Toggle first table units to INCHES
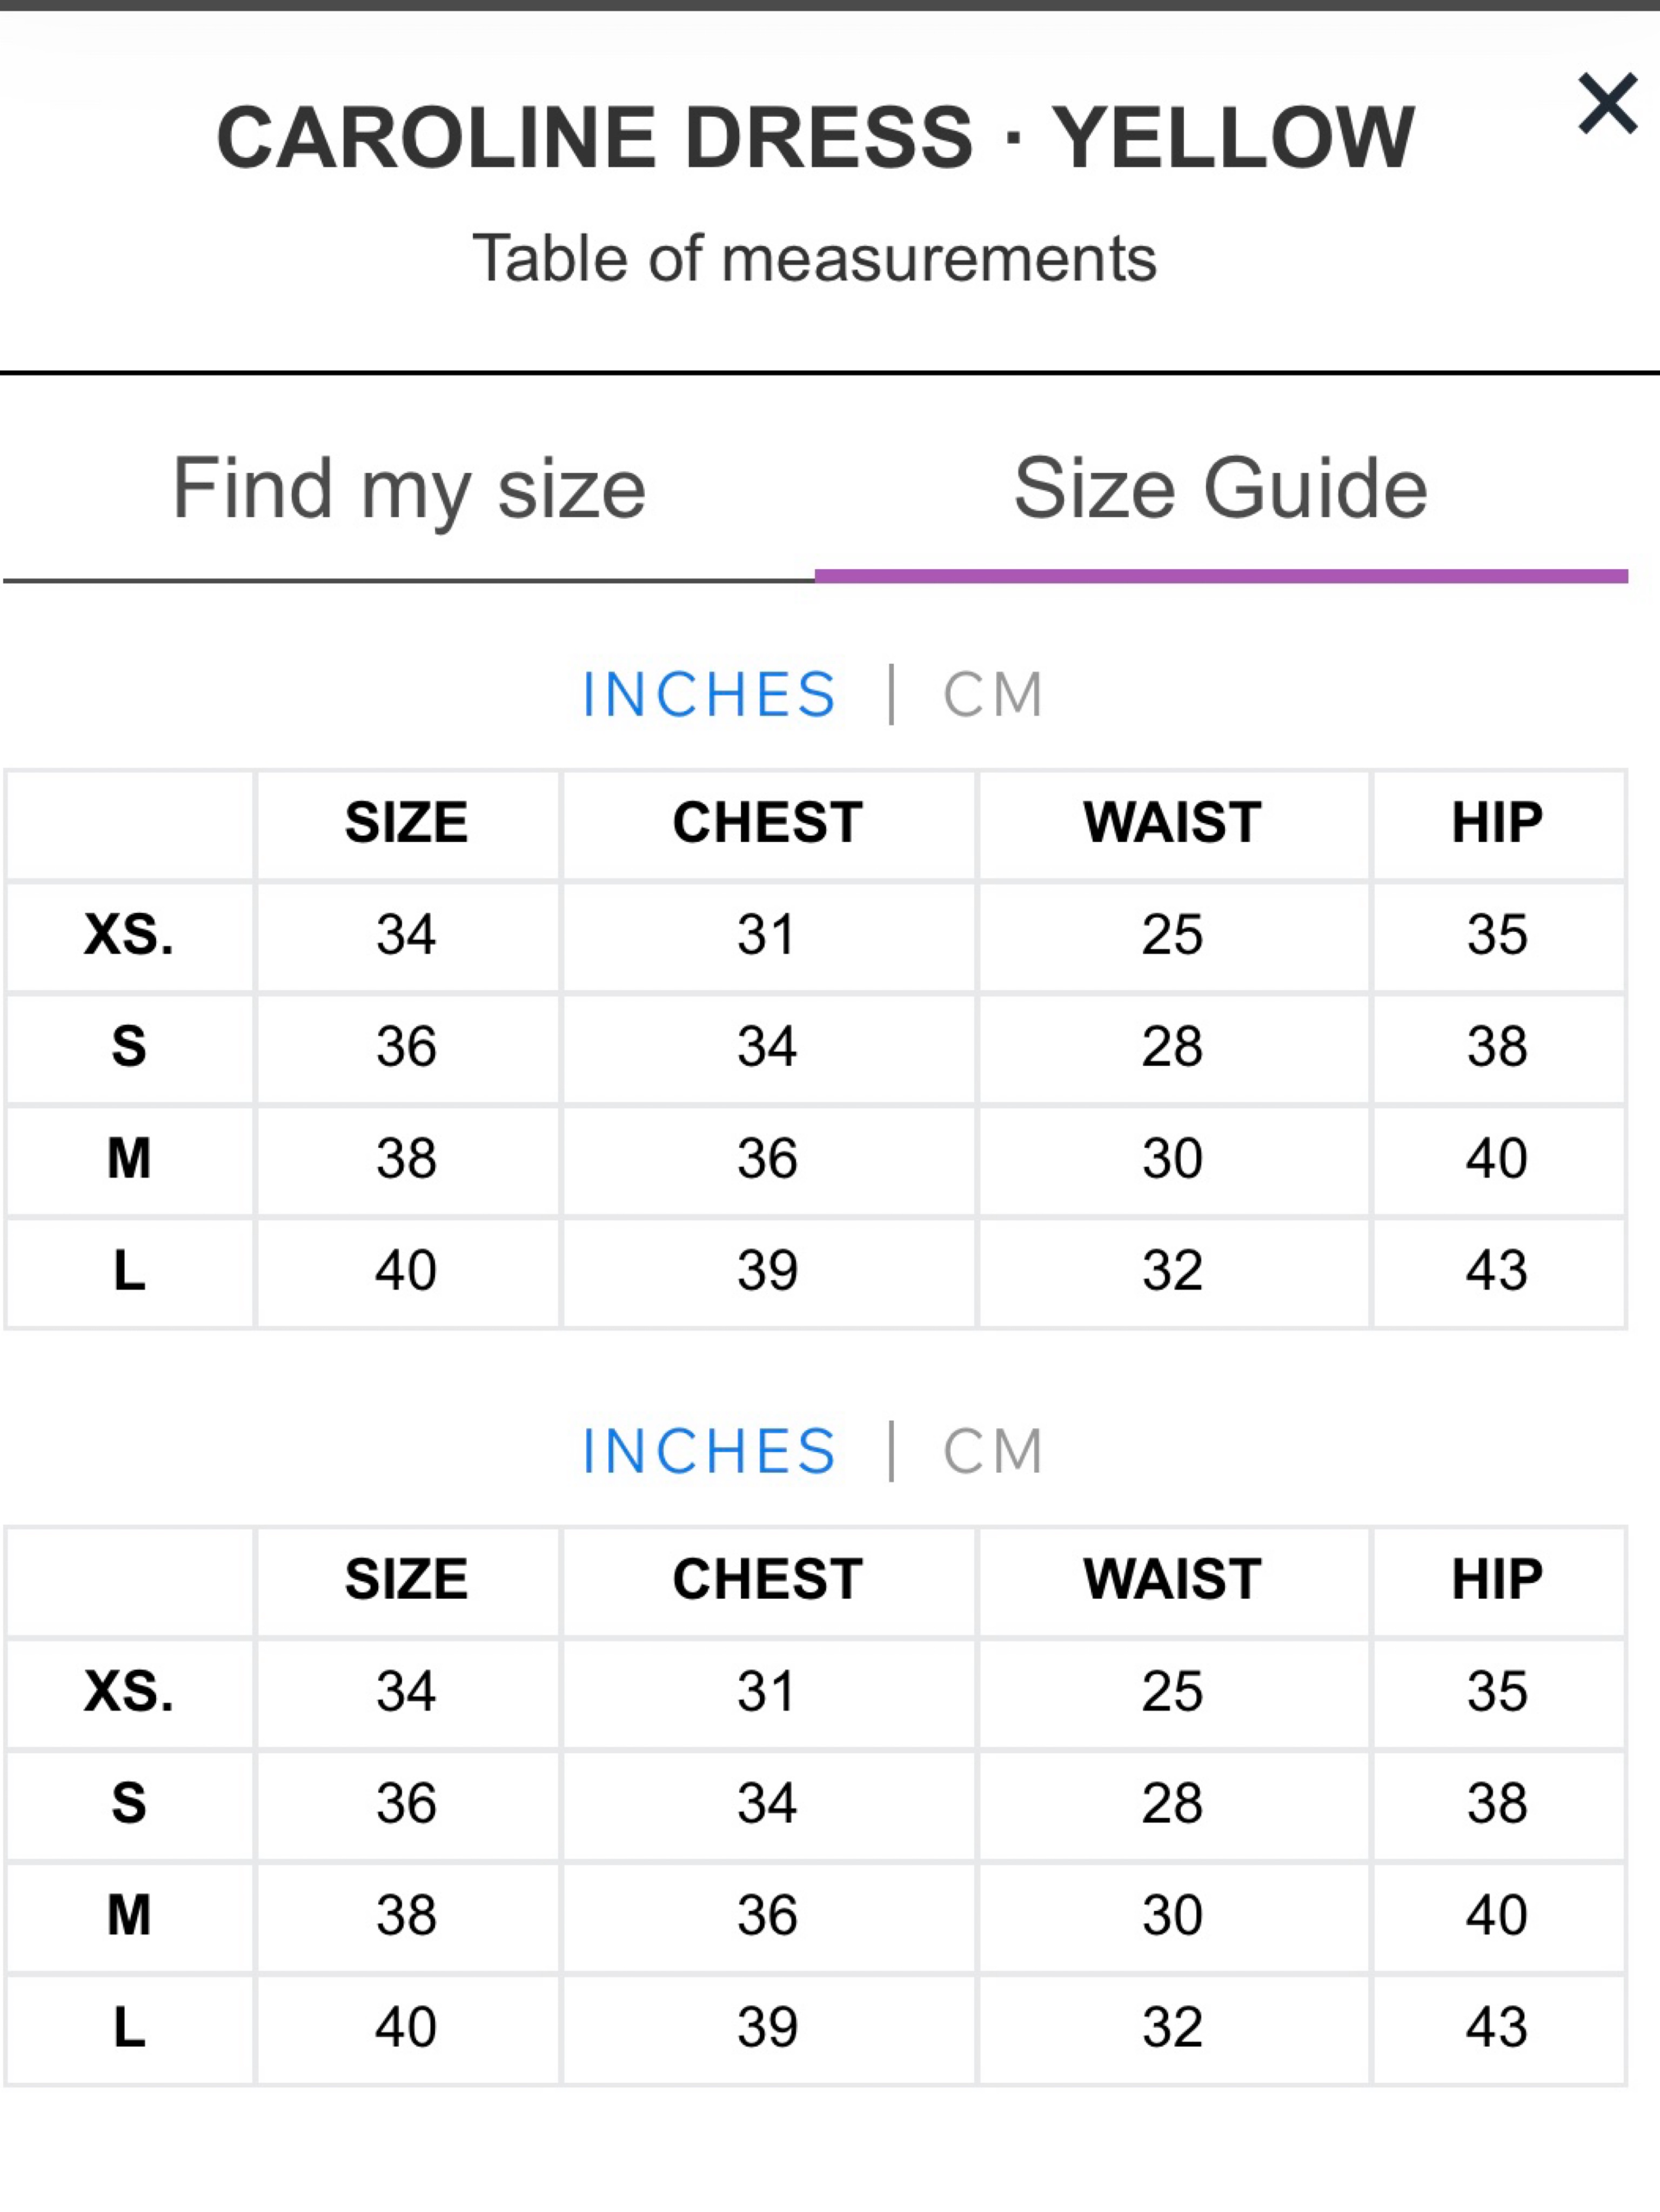 [709, 694]
